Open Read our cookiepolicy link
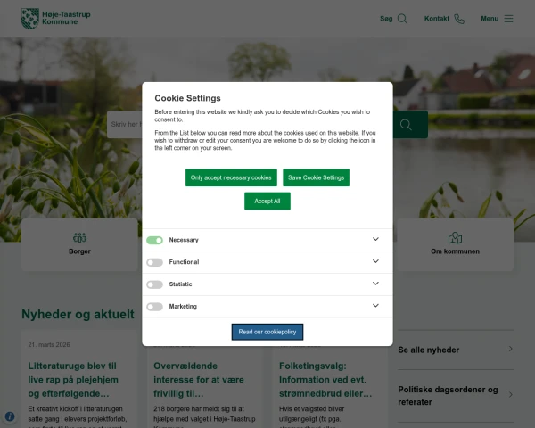This screenshot has height=428, width=535. click(267, 332)
